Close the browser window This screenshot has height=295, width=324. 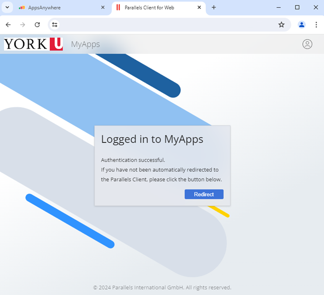pyautogui.click(x=316, y=7)
